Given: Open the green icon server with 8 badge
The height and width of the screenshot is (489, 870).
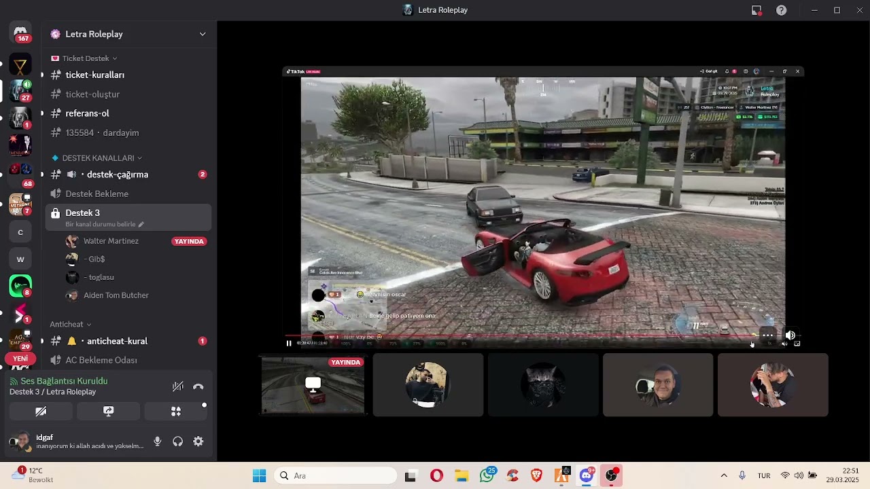Looking at the screenshot, I should click(x=20, y=286).
